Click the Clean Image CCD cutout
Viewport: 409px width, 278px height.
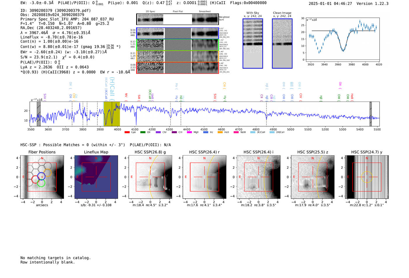282,43
